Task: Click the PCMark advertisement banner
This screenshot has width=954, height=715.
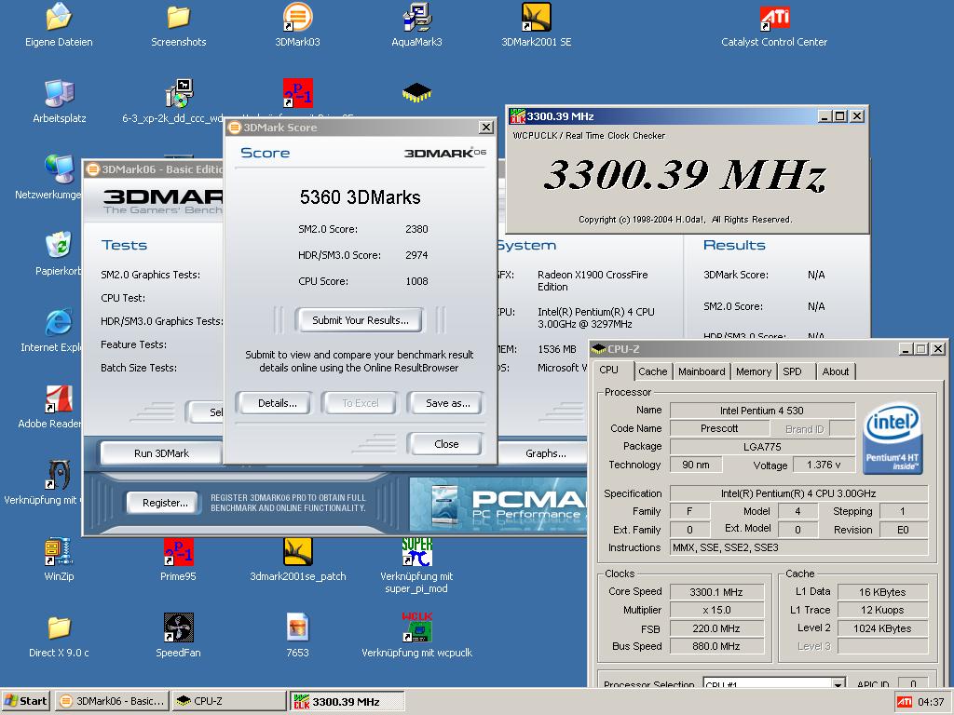Action: [499, 503]
